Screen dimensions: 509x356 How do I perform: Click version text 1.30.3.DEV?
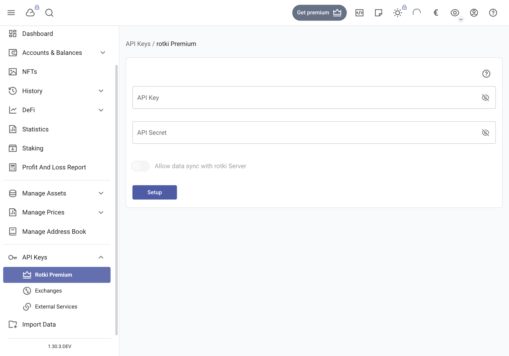pyautogui.click(x=60, y=346)
